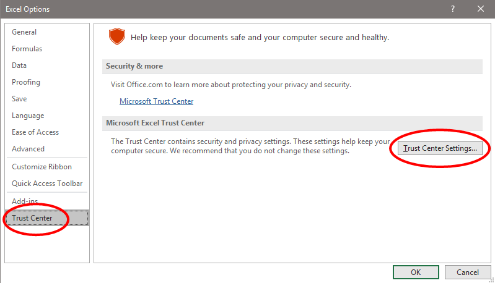Screen dimensions: 495x283
Task: Follow the Microsoft Trust Center link
Action: pos(156,101)
